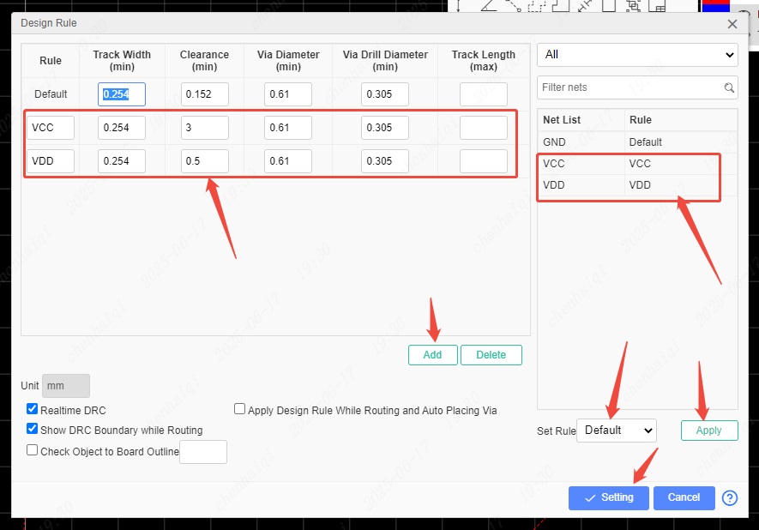Uncheck Show DRC Boundary while Routing
This screenshot has height=530, width=759.
pos(33,430)
